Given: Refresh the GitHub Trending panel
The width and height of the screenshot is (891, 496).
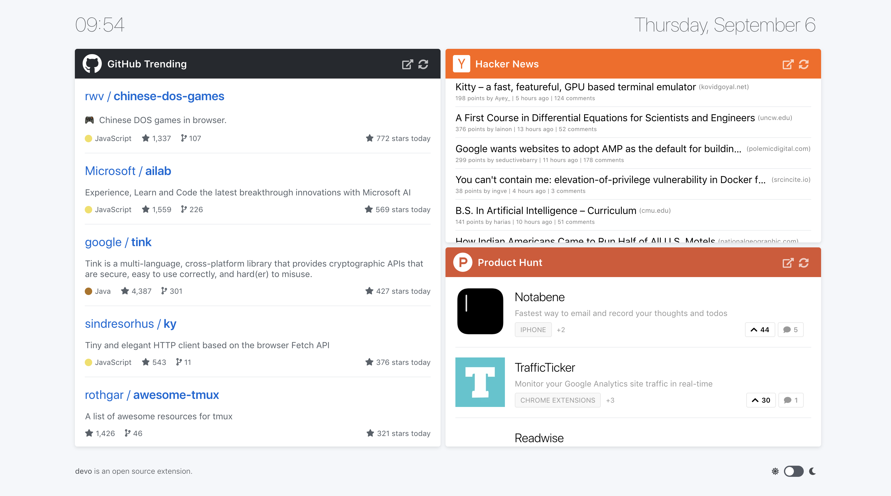Looking at the screenshot, I should [423, 64].
